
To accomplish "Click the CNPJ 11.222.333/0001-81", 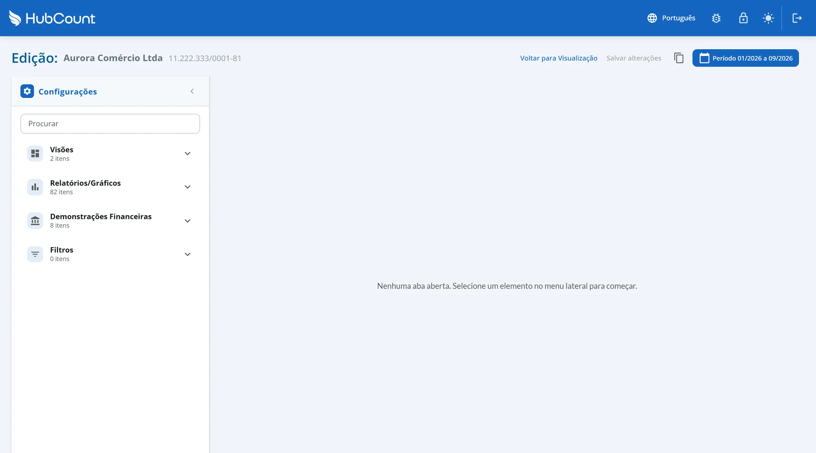I will pos(205,58).
